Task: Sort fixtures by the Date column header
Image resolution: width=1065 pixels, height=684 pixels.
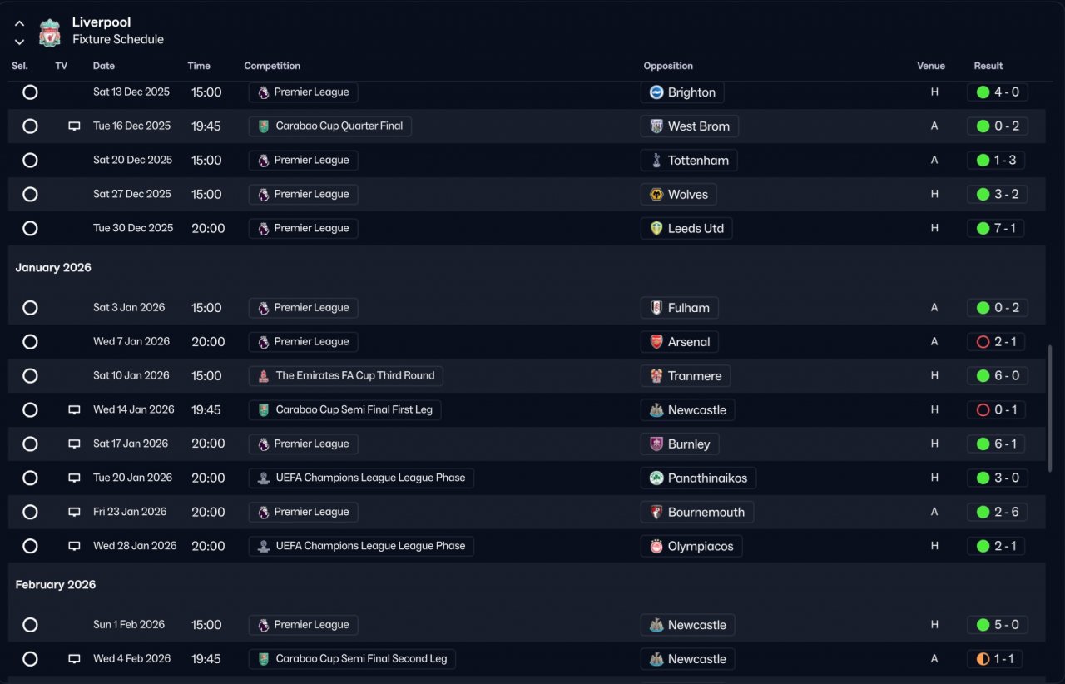Action: [104, 66]
